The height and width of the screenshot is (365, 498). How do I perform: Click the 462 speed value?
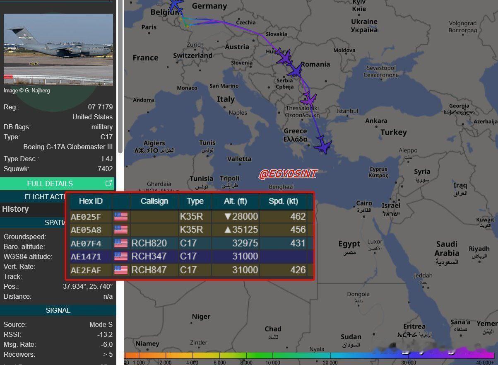coord(298,216)
